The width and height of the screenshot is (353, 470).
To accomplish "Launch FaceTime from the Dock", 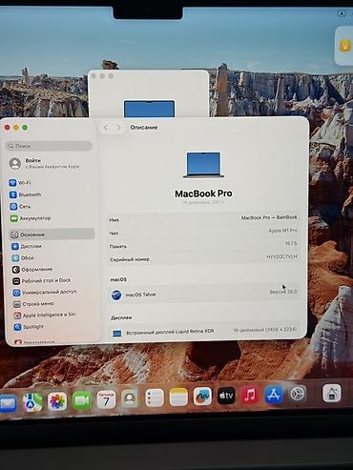I will (x=82, y=400).
